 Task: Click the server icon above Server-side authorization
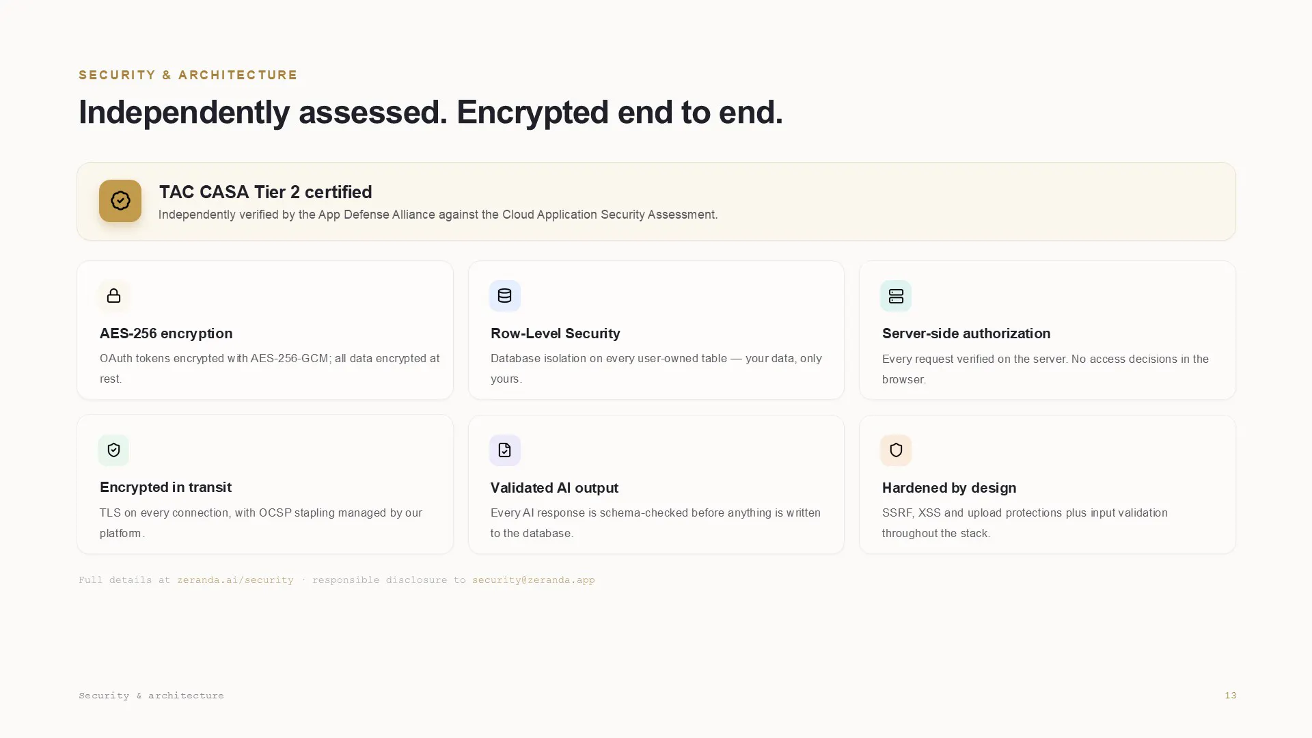896,296
